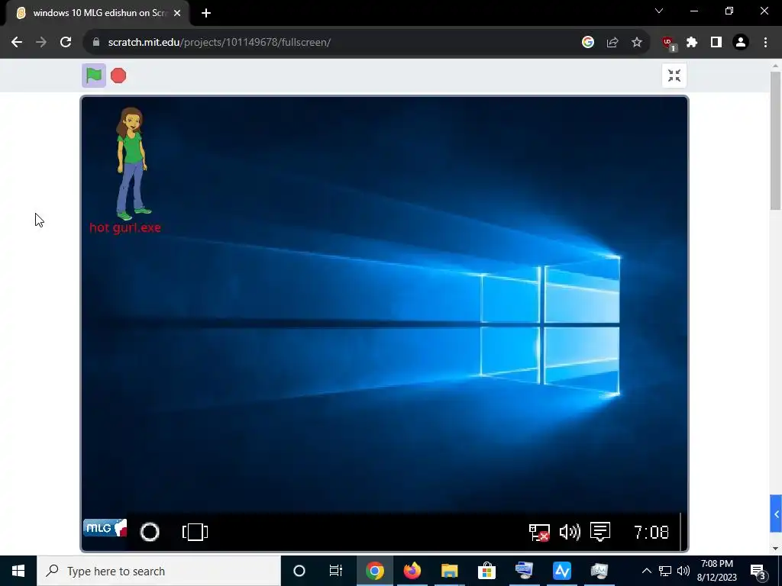782x586 pixels.
Task: Open Cortana from Windows taskbar
Action: click(x=299, y=571)
